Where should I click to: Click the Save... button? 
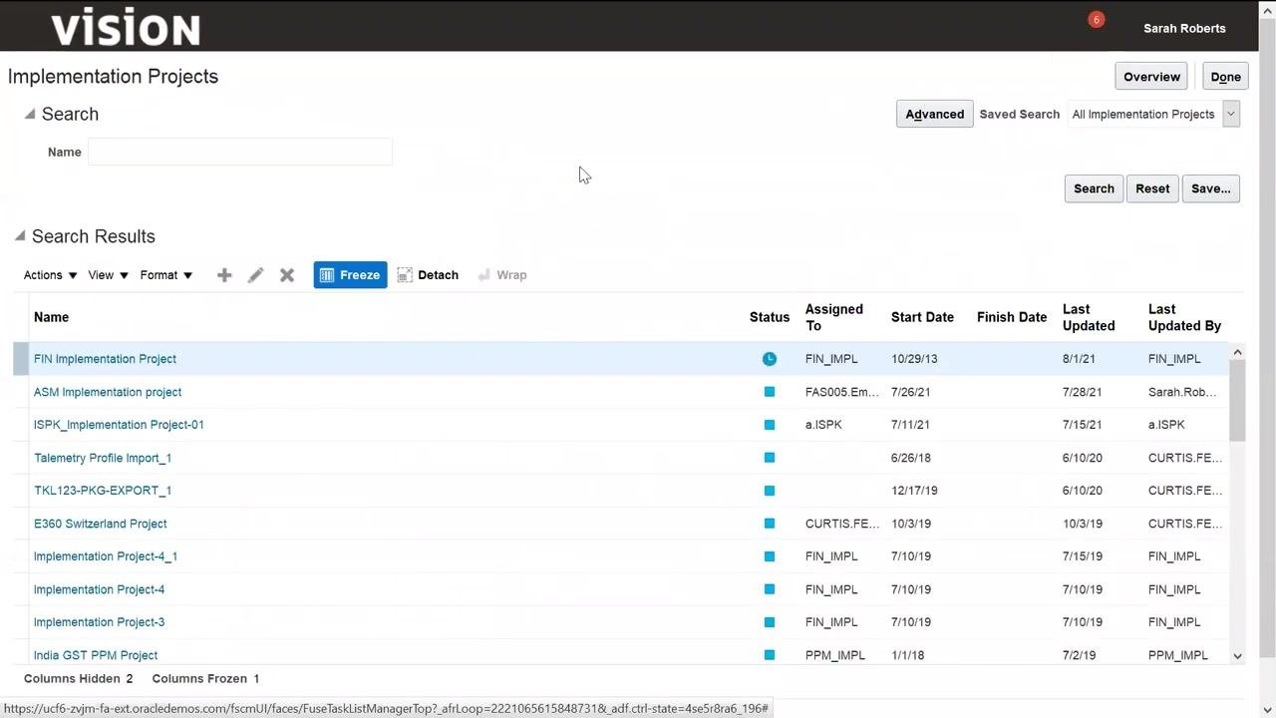click(1211, 188)
